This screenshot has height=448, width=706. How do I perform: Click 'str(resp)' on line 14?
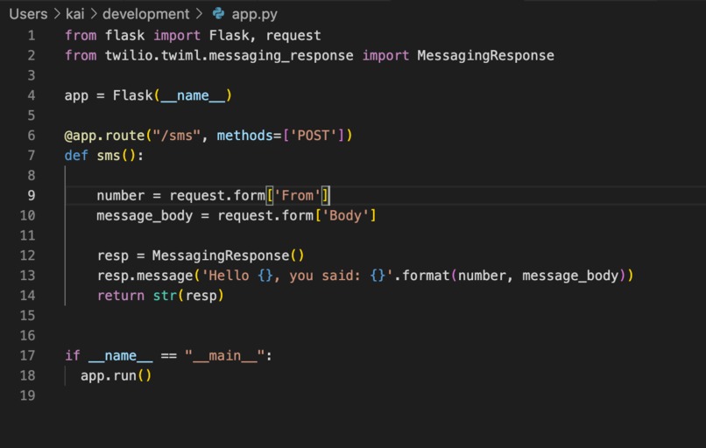point(188,296)
